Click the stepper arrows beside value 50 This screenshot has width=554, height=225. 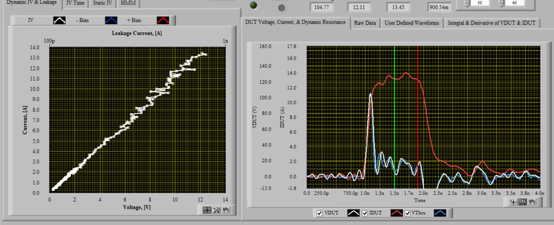pyautogui.click(x=467, y=3)
